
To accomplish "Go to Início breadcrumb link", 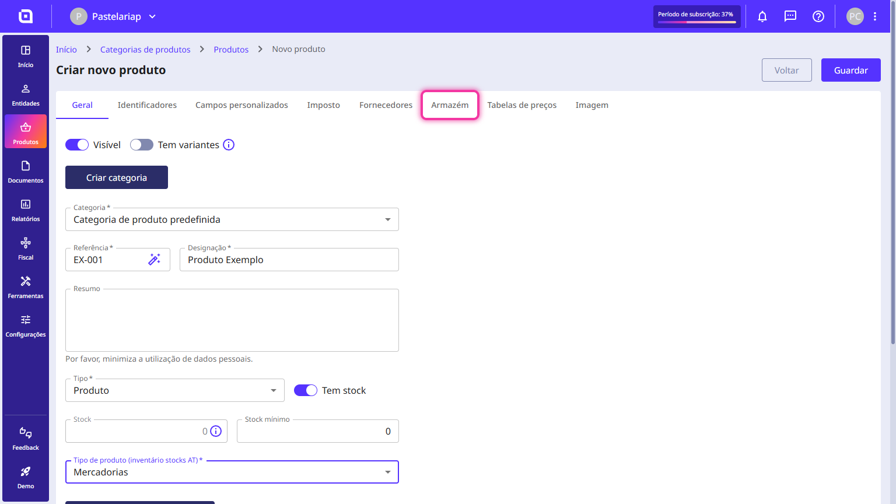I will tap(66, 50).
